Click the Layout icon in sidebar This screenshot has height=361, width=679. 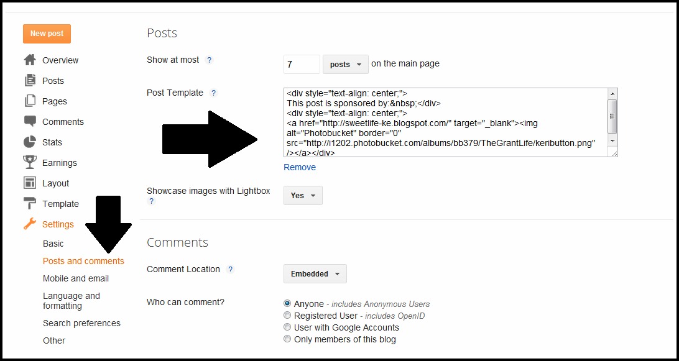[x=30, y=183]
